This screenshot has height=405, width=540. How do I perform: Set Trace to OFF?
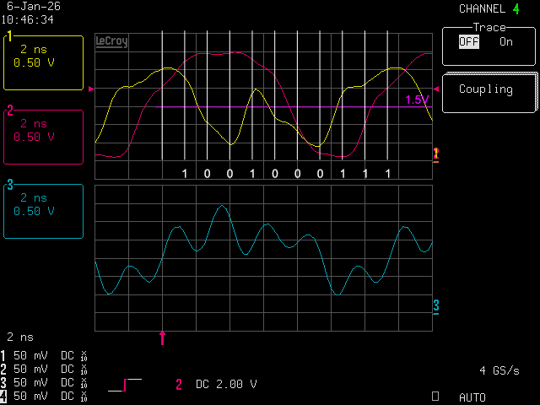coord(468,41)
